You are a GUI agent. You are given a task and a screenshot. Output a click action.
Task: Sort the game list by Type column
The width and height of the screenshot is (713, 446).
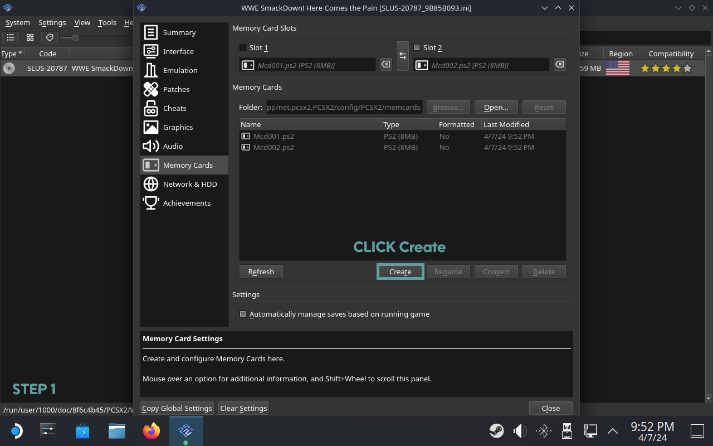click(x=12, y=54)
